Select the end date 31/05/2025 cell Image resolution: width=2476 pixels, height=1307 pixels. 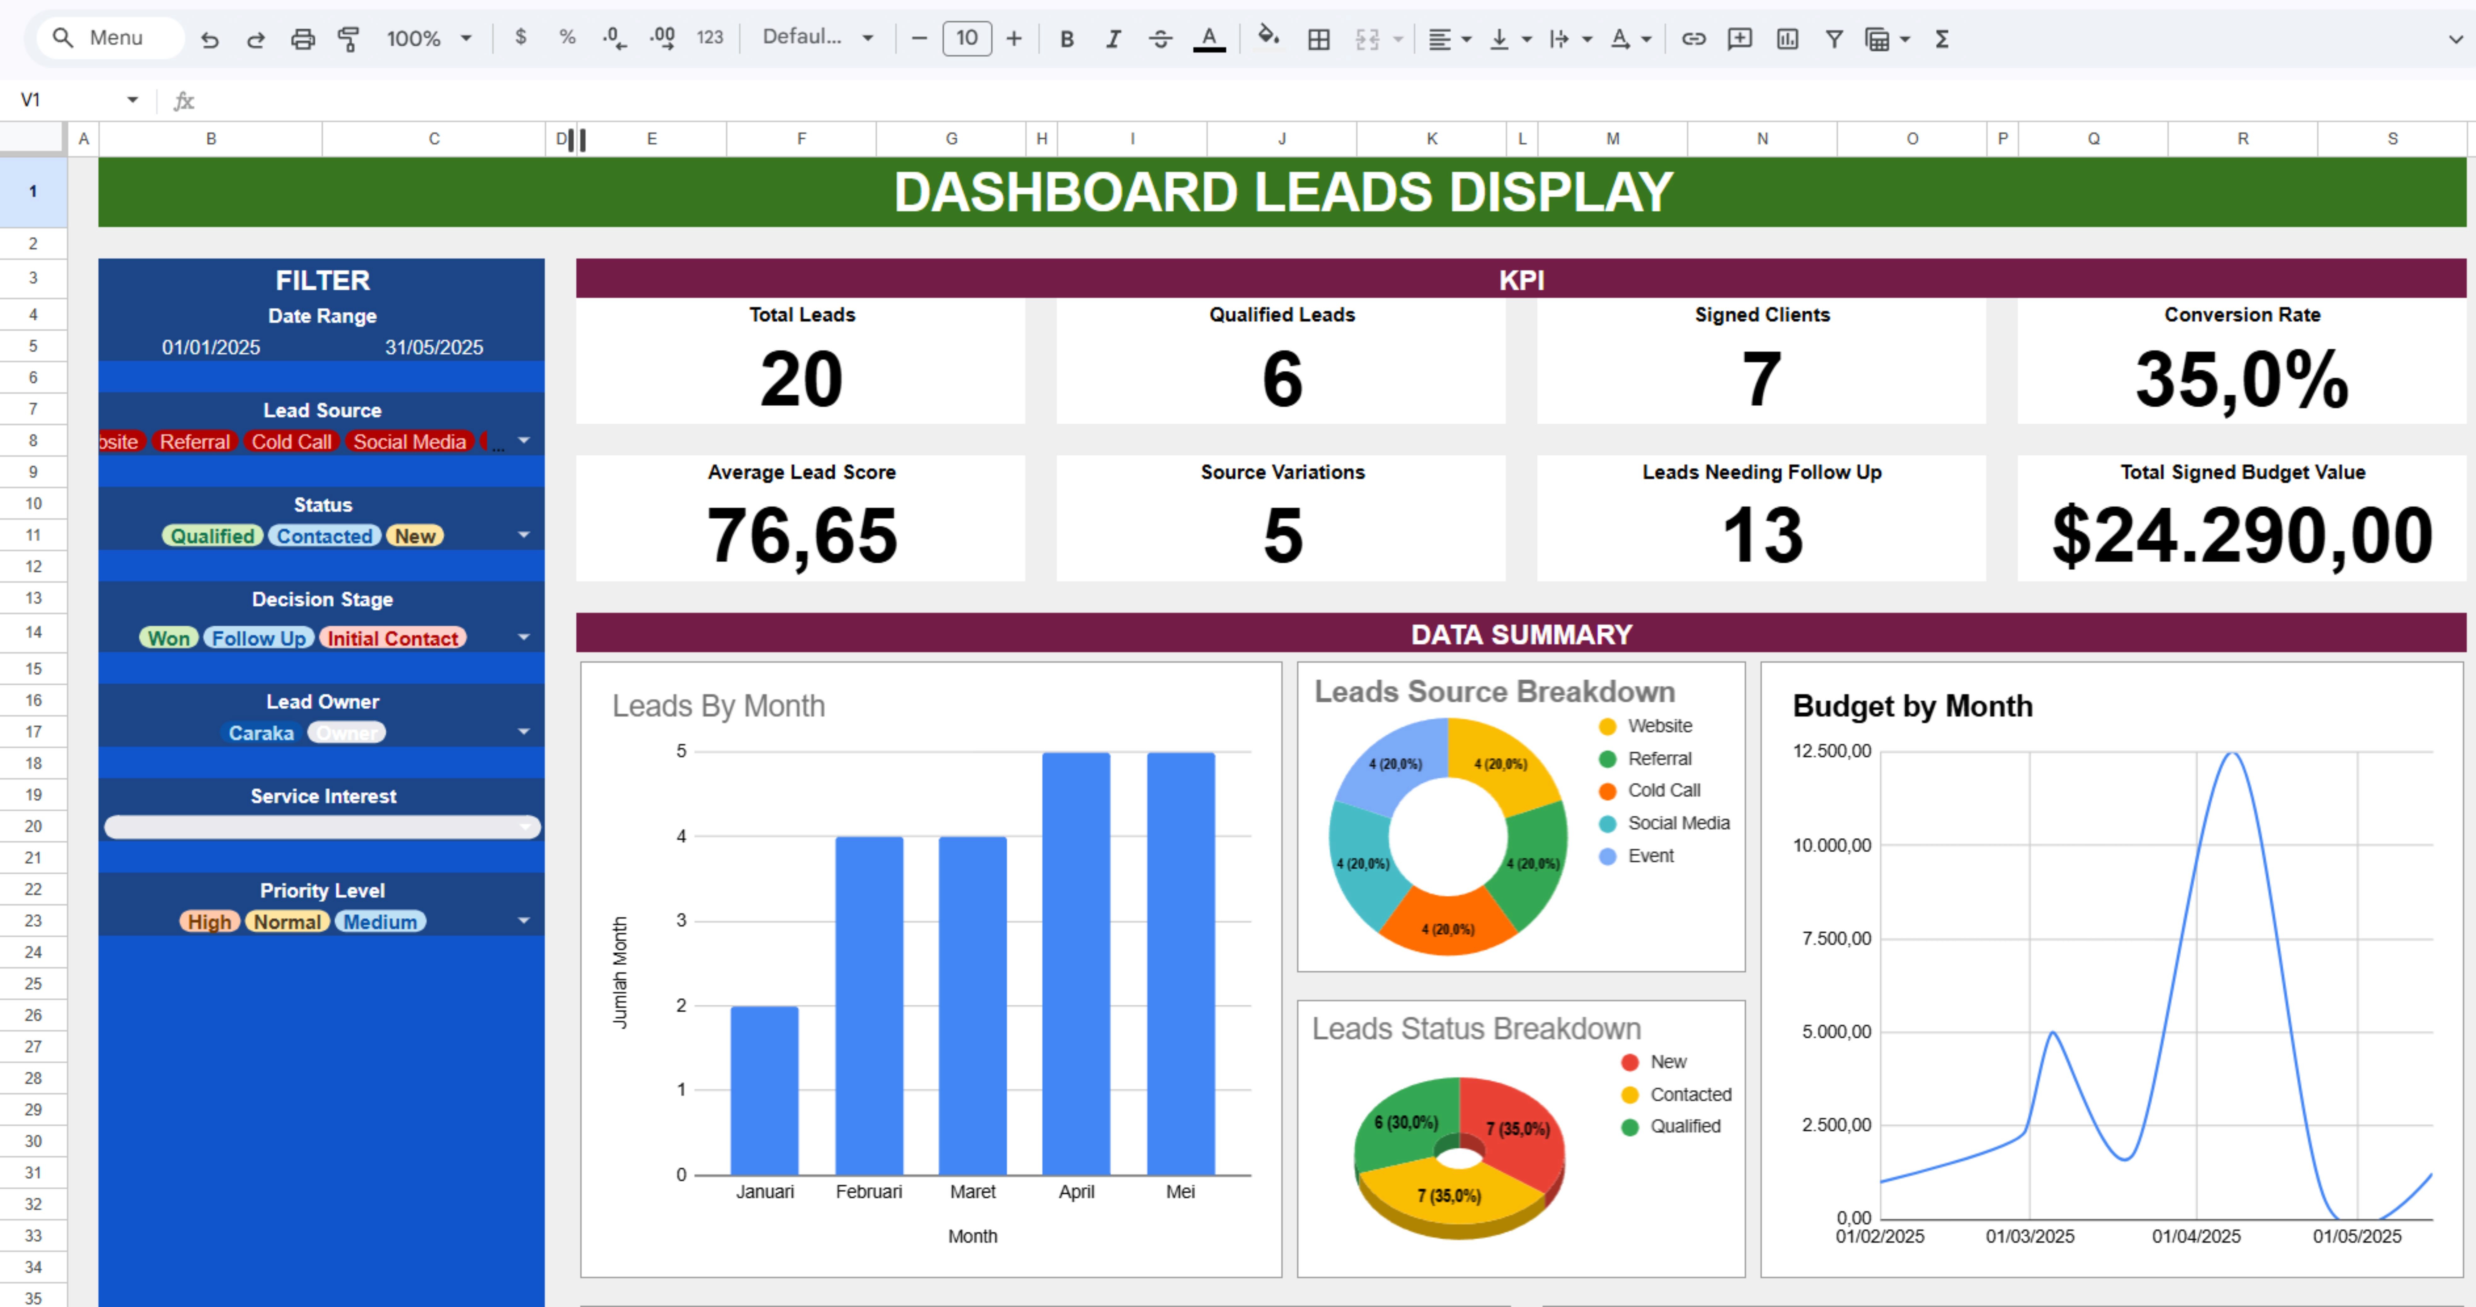434,347
